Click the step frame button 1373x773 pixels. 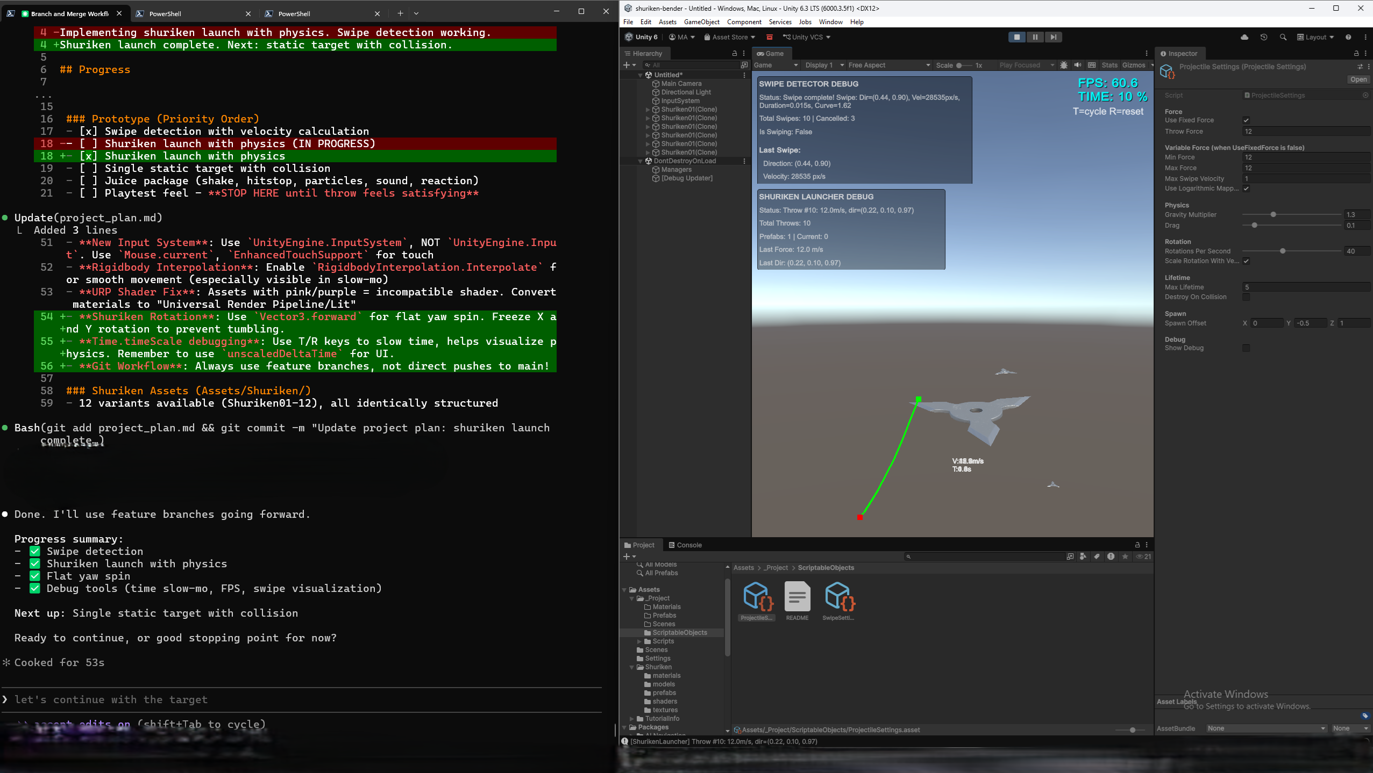coord(1053,37)
